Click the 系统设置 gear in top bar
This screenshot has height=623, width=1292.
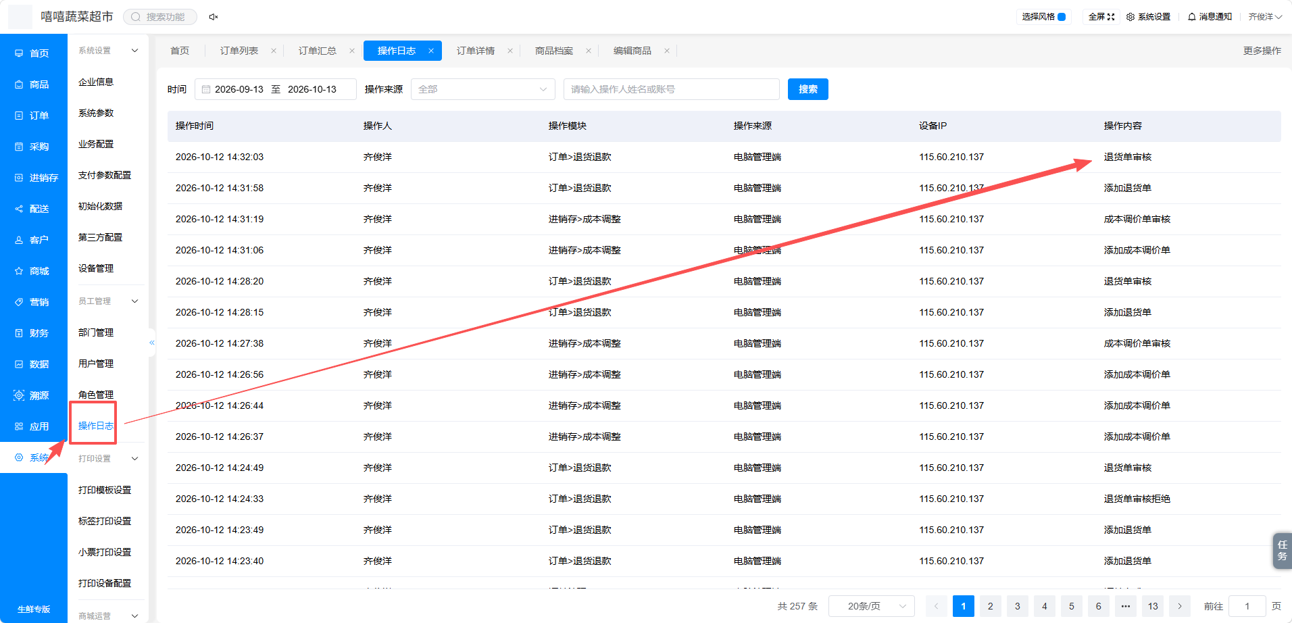pos(1130,17)
